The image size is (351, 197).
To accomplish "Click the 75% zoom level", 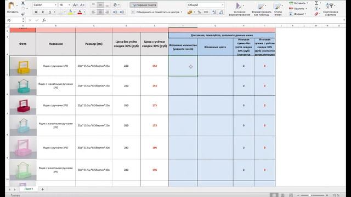I will pyautogui.click(x=336, y=195).
